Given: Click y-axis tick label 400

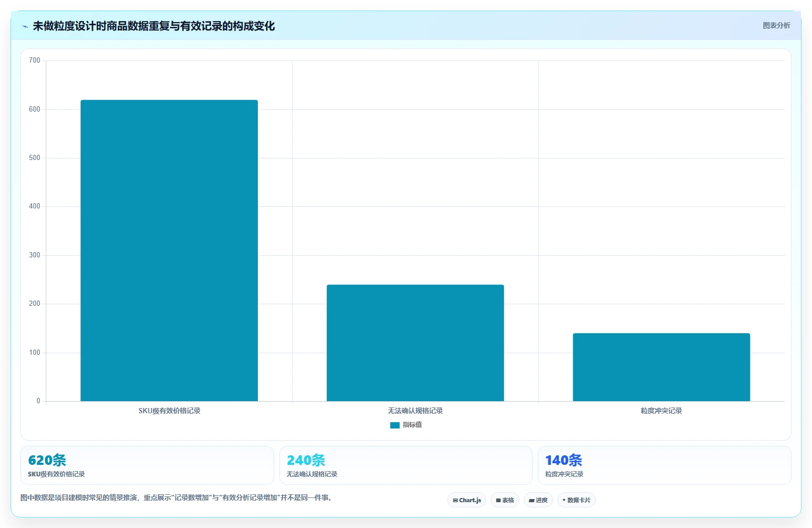Looking at the screenshot, I should 35,206.
